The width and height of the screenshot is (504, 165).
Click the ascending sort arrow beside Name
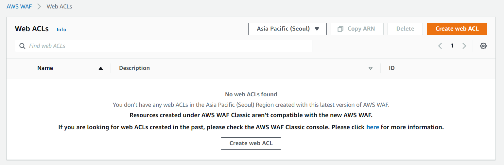(101, 68)
